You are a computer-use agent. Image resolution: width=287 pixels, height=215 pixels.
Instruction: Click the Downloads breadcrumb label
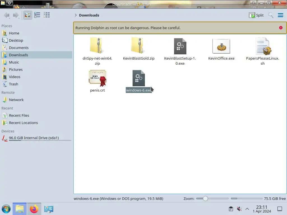pyautogui.click(x=89, y=15)
